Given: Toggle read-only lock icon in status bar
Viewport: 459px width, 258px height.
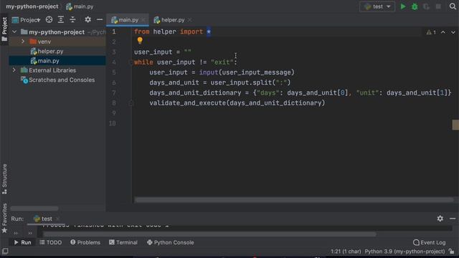Looking at the screenshot, I should 452,252.
